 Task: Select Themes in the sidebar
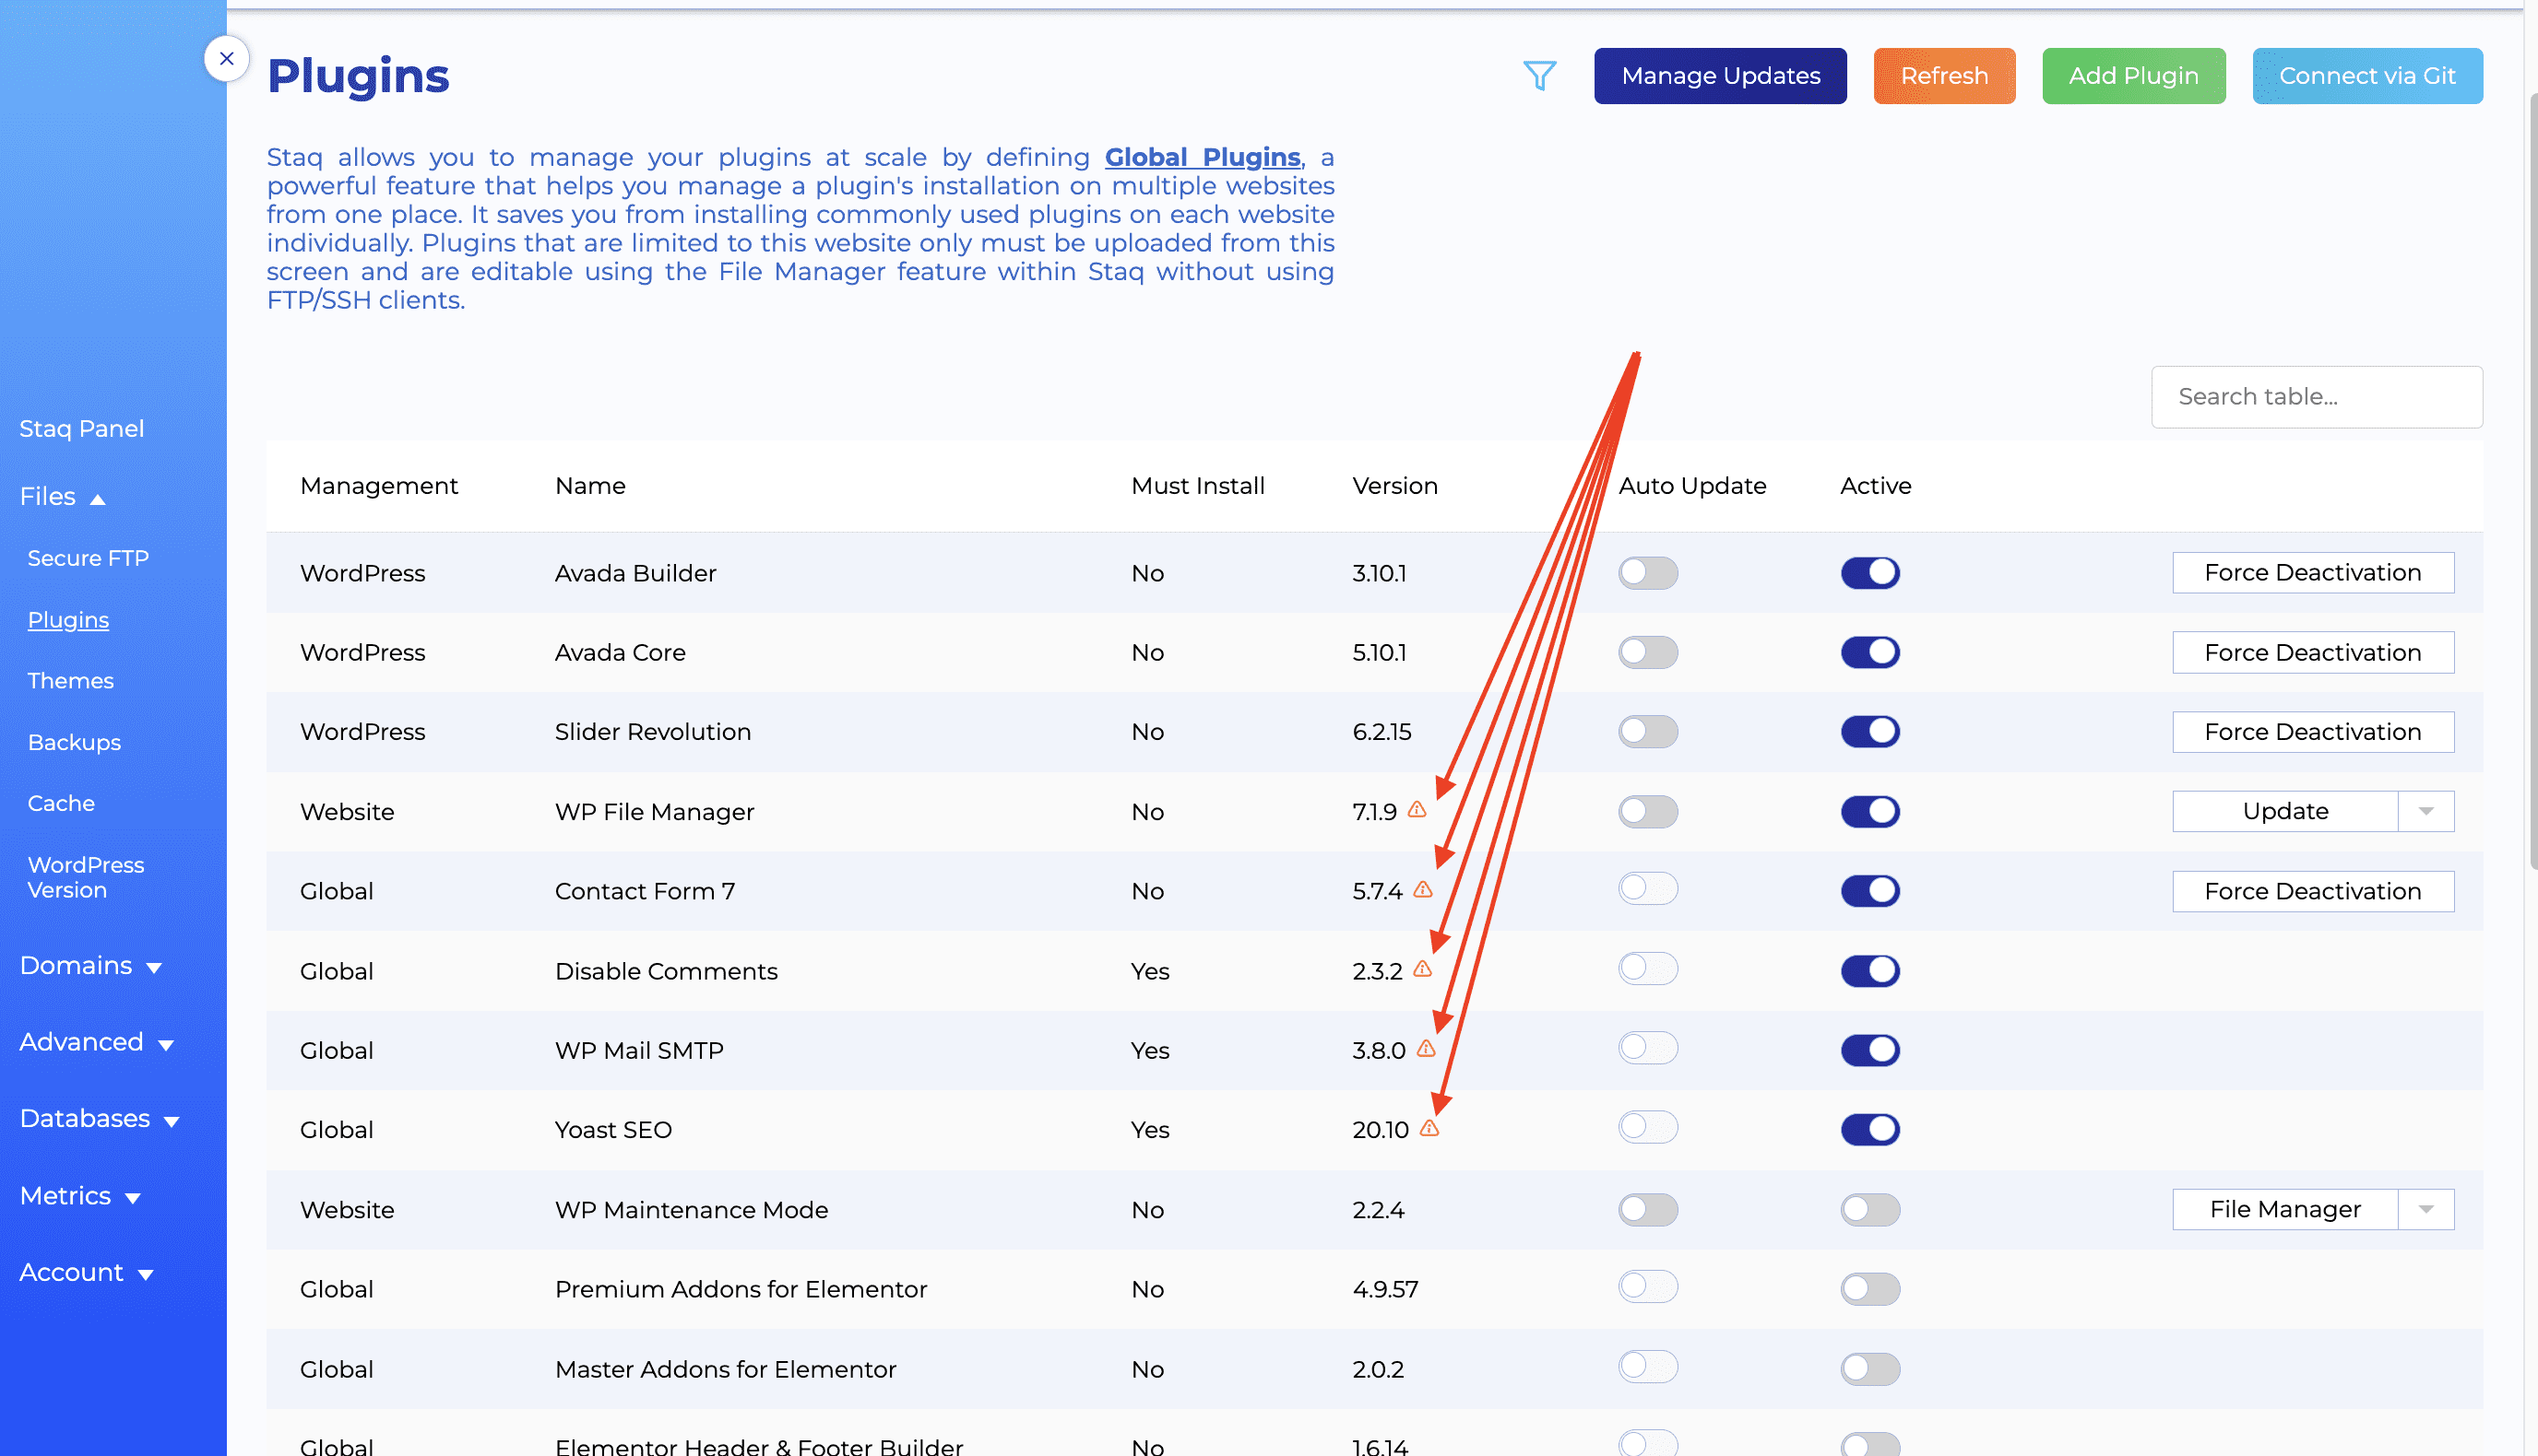(71, 680)
